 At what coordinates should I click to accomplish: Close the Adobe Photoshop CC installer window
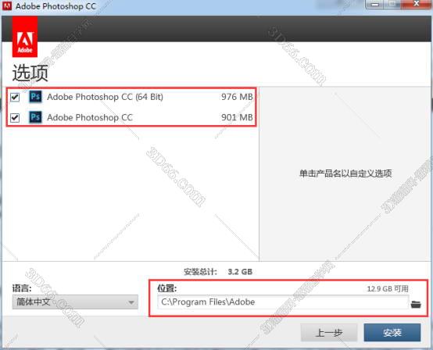417,4
